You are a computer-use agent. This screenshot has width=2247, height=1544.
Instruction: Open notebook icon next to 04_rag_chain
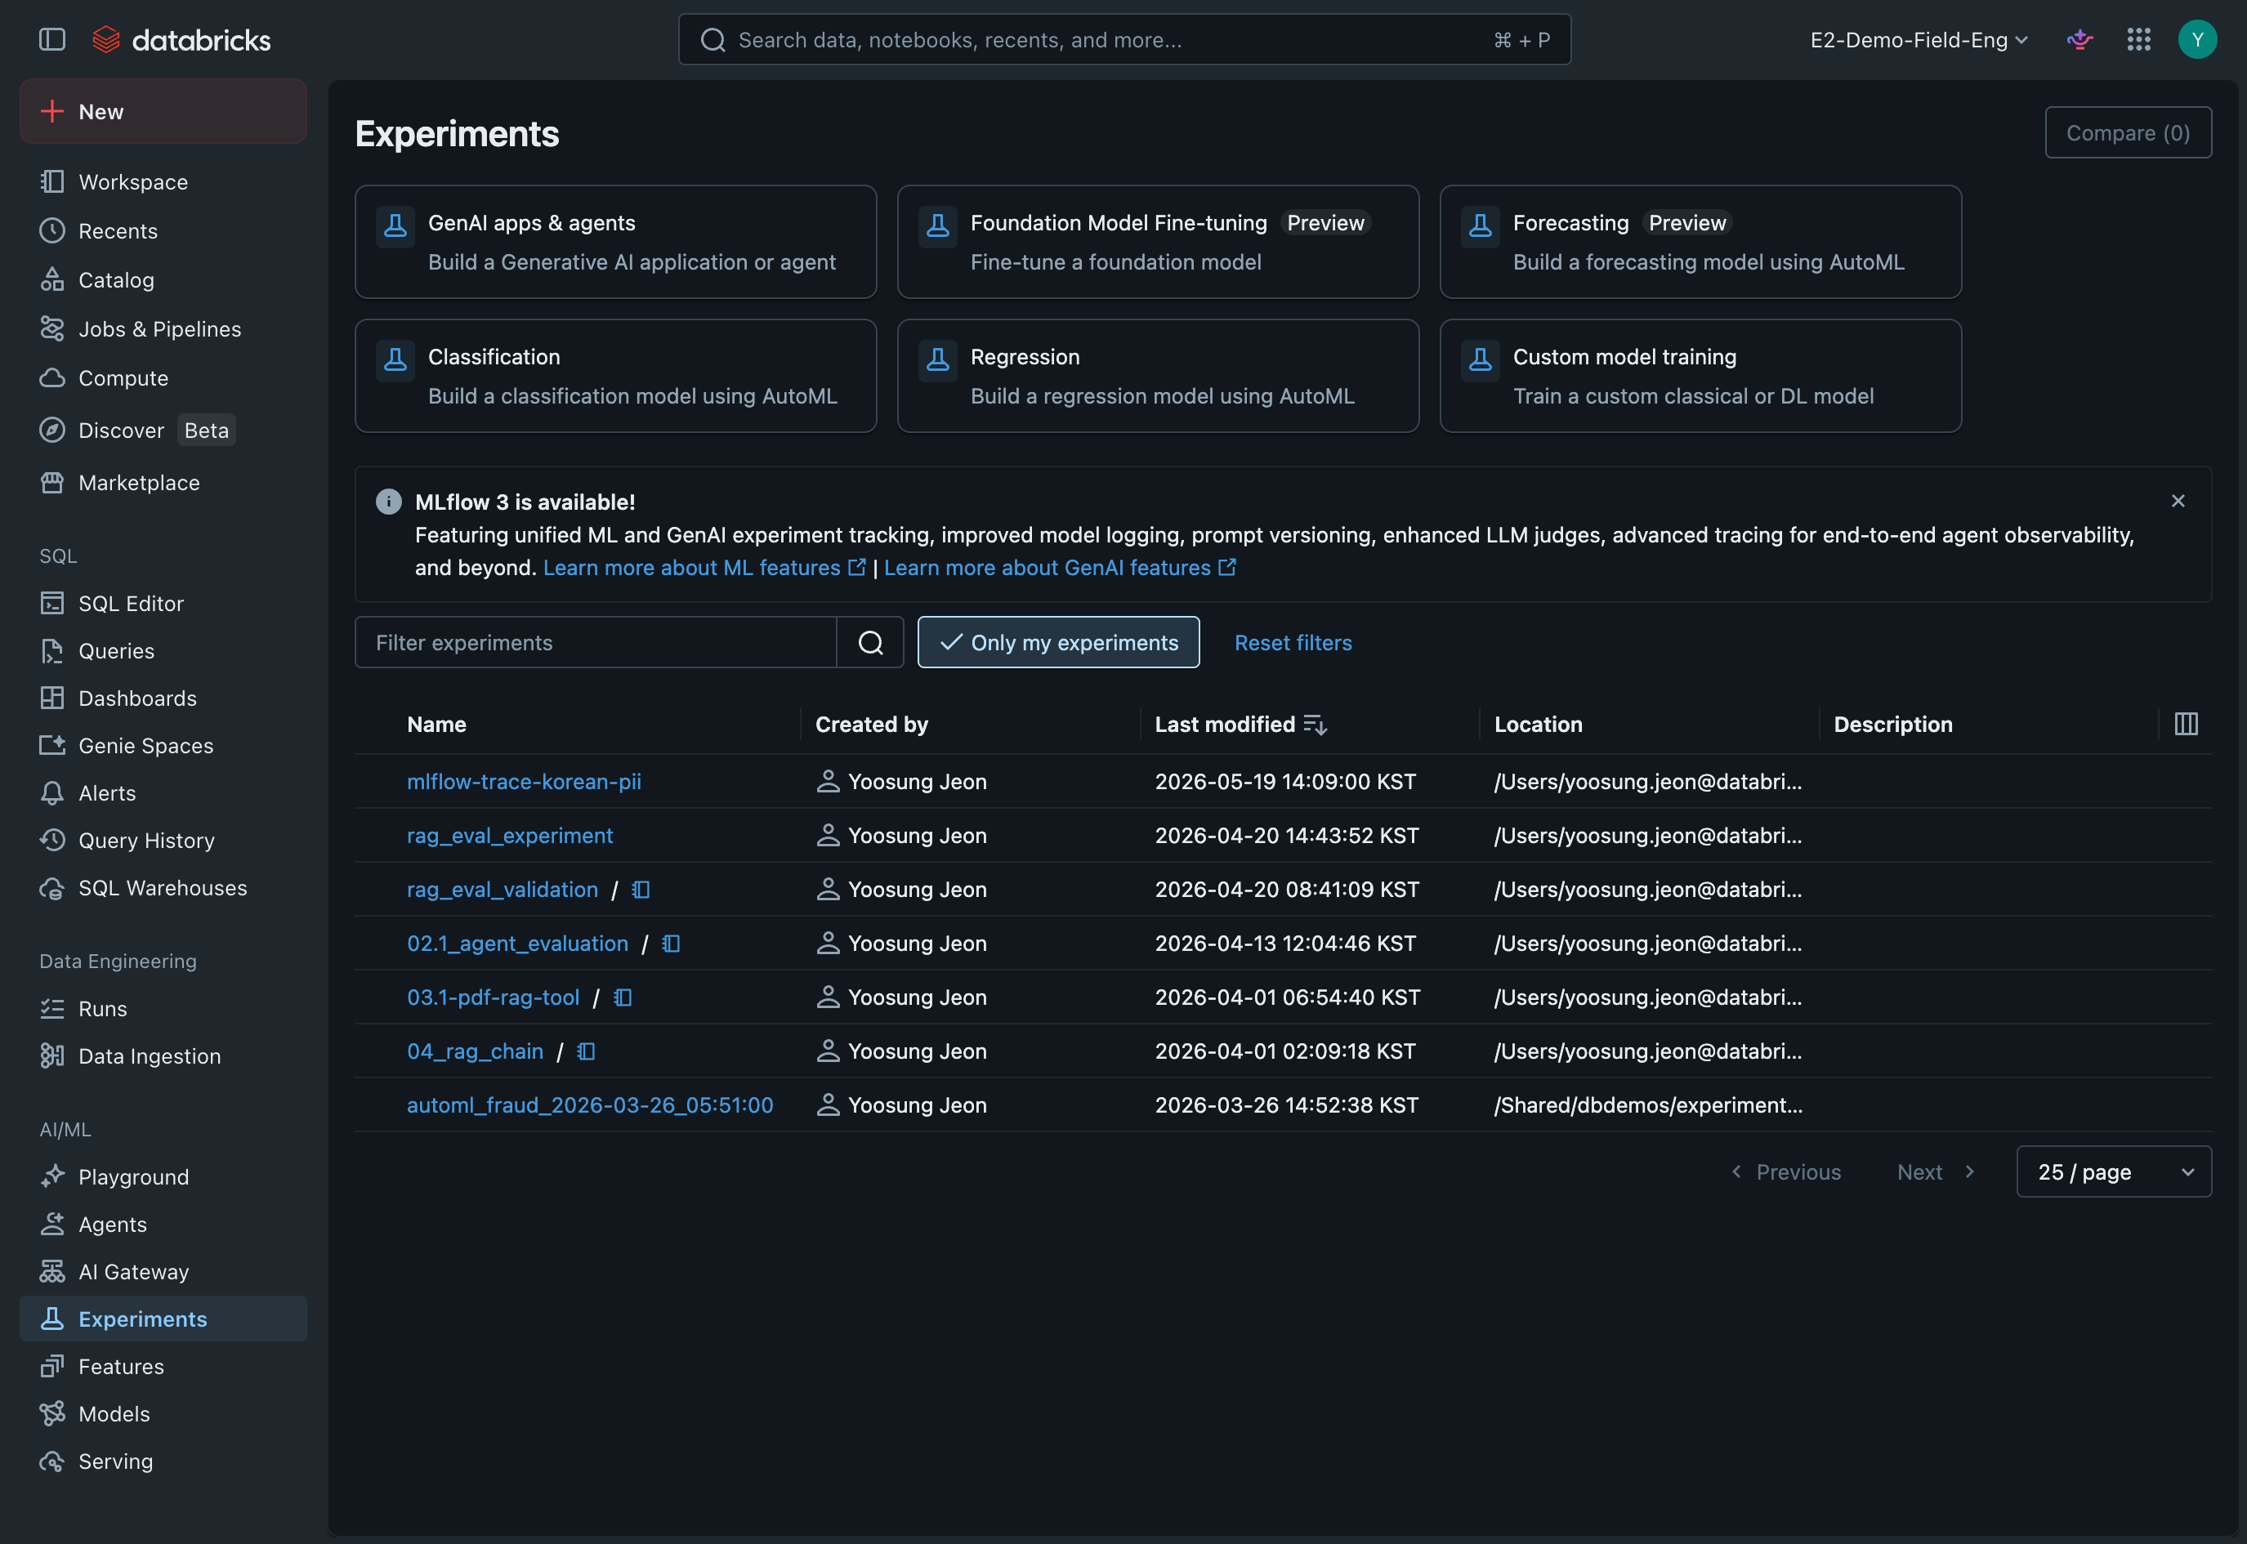(587, 1051)
